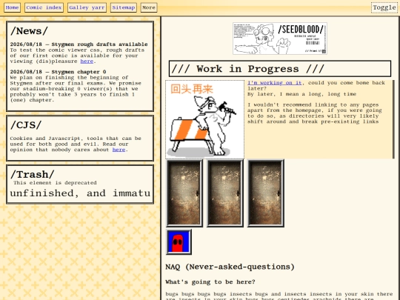Open the middle rusty door
400x300 pixels.
point(225,193)
